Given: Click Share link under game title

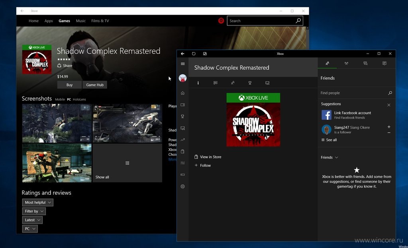Looking at the screenshot, I should (x=65, y=66).
